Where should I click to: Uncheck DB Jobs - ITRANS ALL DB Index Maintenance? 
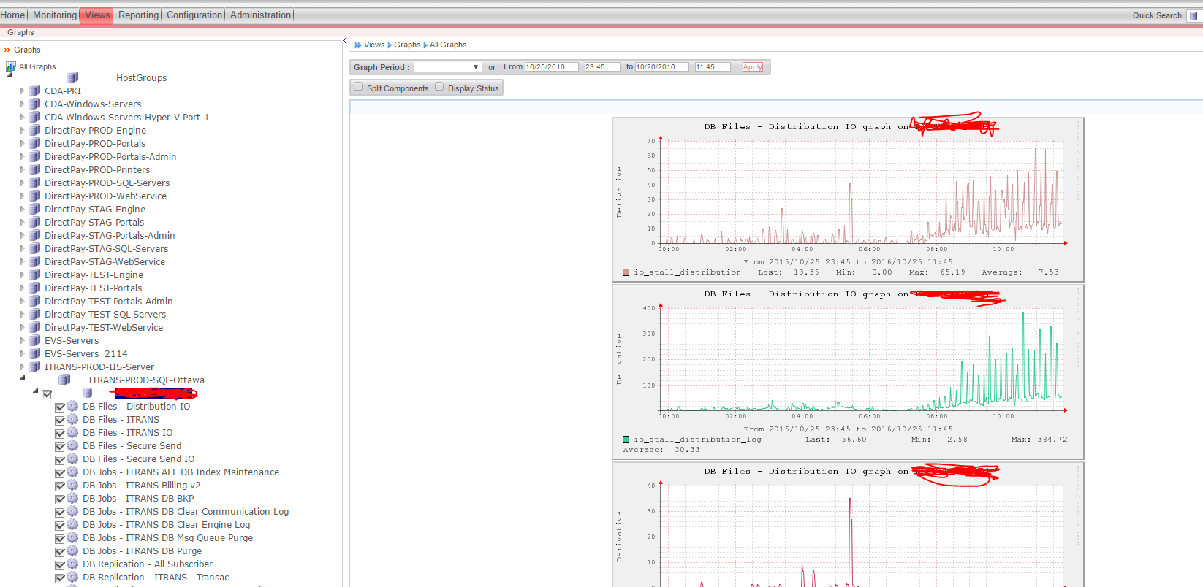tap(60, 473)
